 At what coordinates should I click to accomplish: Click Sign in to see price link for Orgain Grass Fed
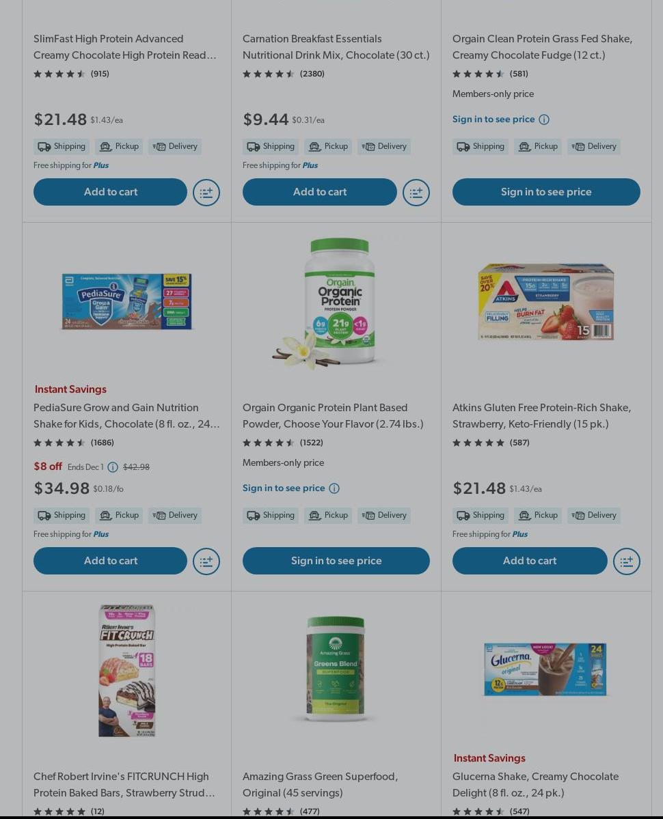tap(493, 119)
